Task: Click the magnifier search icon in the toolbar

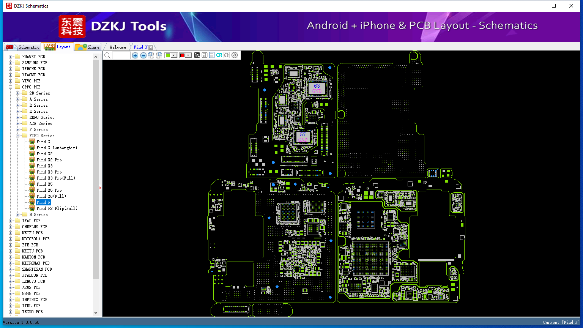Action: click(x=107, y=55)
